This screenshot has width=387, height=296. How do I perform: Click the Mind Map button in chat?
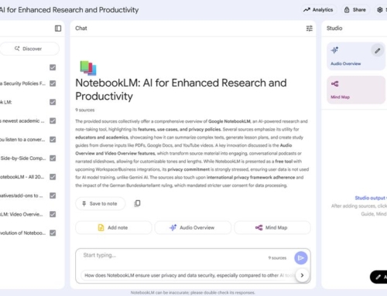click(272, 228)
